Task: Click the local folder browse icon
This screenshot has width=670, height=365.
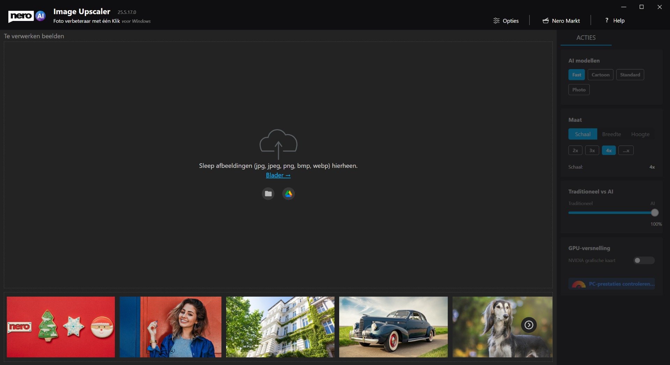Action: pyautogui.click(x=268, y=194)
